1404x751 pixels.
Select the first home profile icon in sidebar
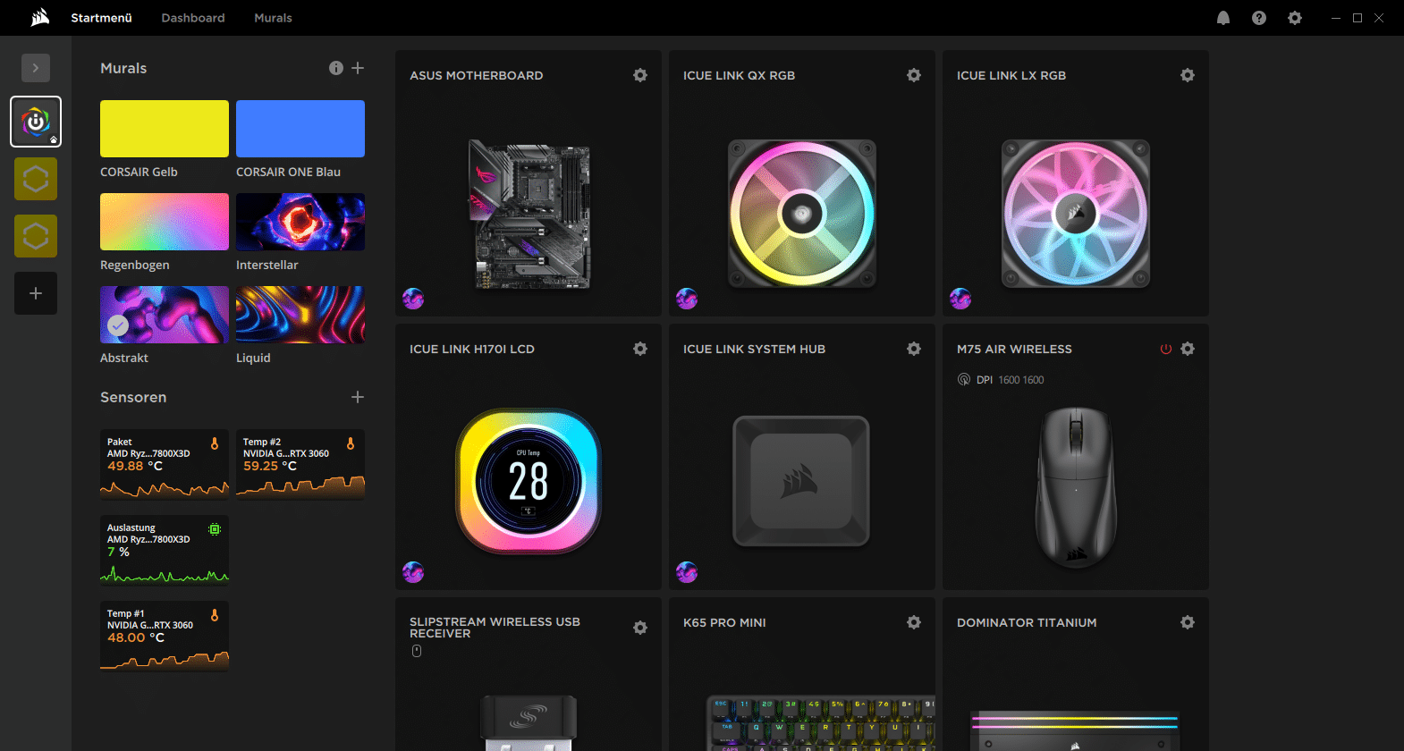(x=36, y=122)
